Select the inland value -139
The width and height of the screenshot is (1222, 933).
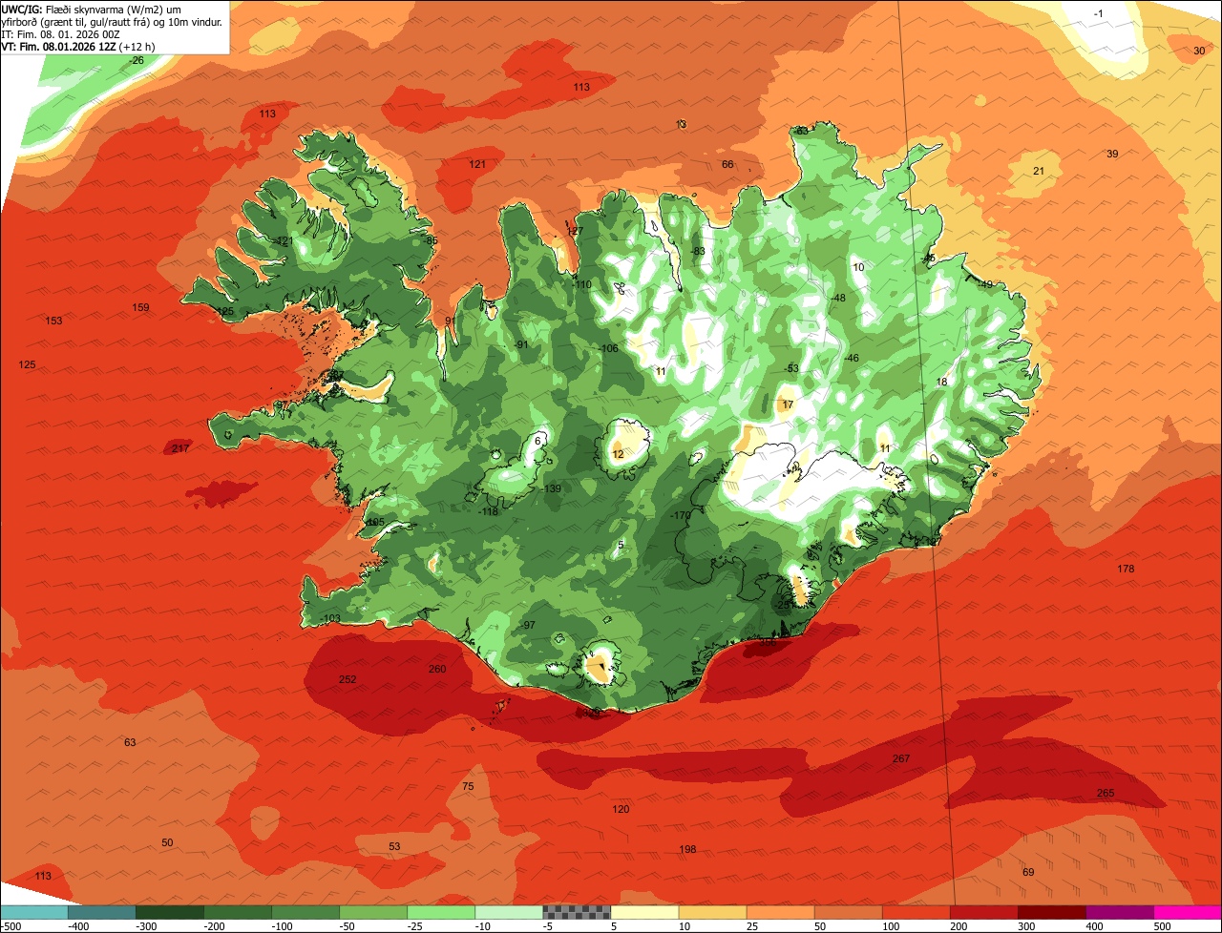coord(551,488)
